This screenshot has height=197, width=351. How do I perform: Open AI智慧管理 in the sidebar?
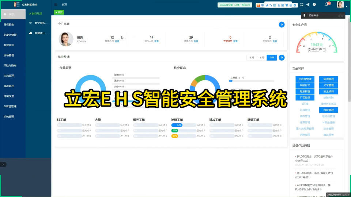pos(10,107)
